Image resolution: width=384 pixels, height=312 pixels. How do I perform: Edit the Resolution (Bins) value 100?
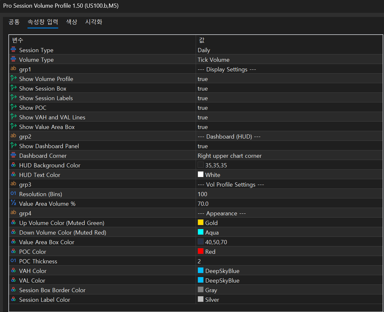click(202, 194)
